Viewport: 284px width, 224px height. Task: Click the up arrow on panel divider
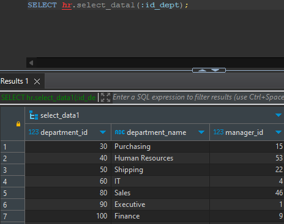pos(202,70)
